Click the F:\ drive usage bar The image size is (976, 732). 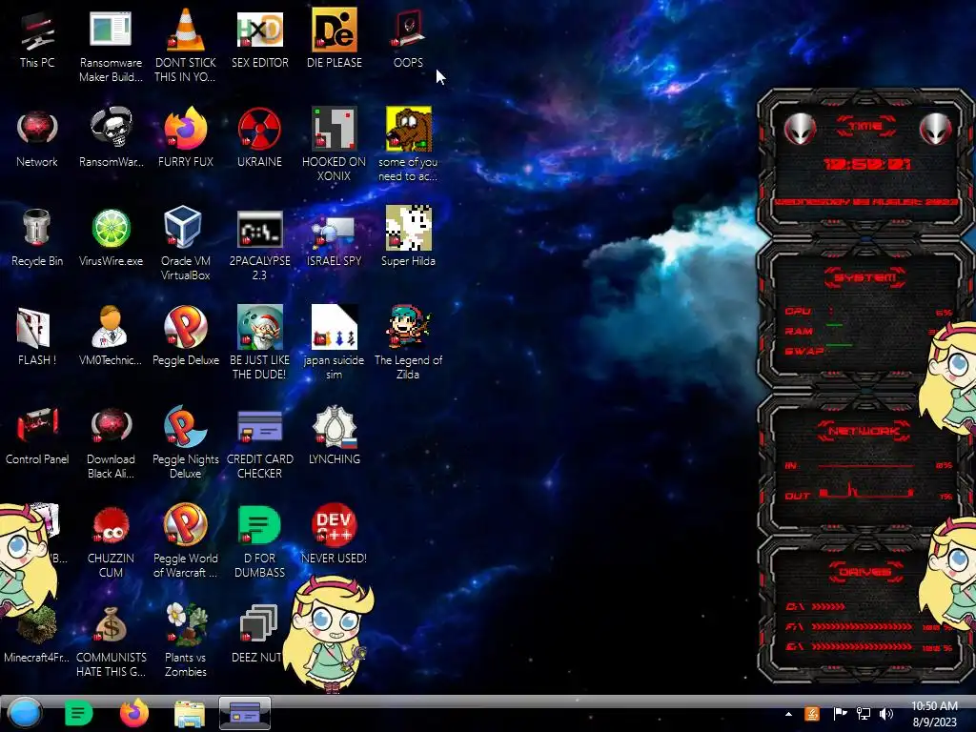862,627
